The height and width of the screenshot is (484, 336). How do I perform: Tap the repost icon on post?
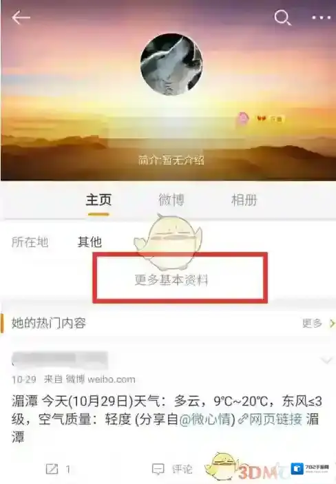[52, 469]
